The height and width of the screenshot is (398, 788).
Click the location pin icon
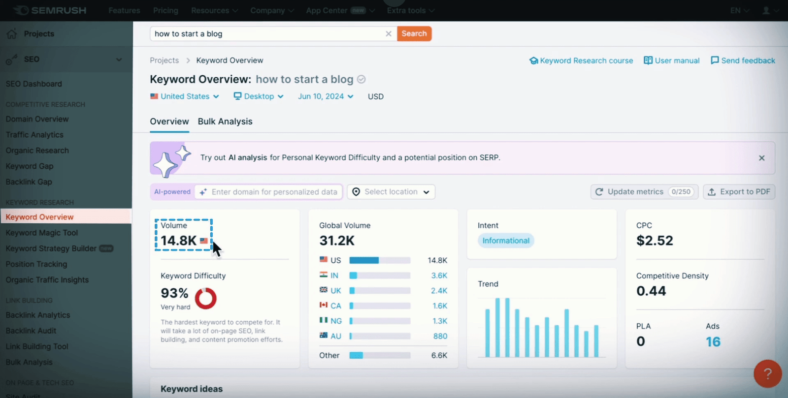click(356, 192)
